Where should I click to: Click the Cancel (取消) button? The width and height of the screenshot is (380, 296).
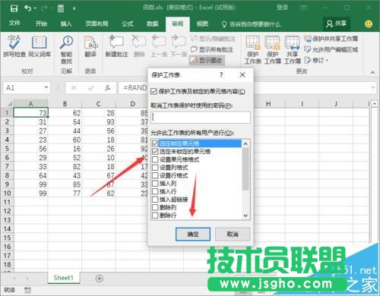pos(233,235)
